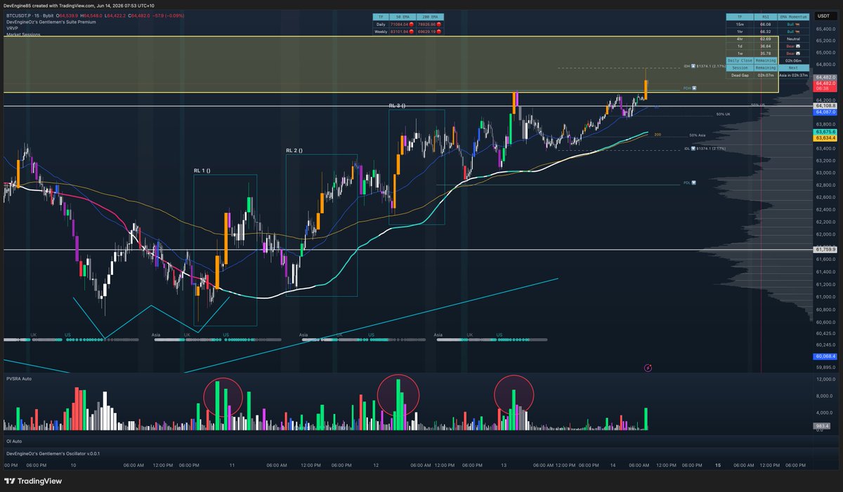This screenshot has width=843, height=492.
Task: Click the orange 63,634.4 price label
Action: point(824,138)
